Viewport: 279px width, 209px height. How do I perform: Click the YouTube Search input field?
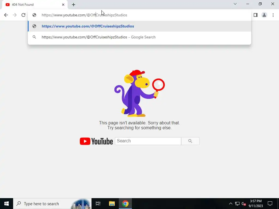(x=148, y=141)
